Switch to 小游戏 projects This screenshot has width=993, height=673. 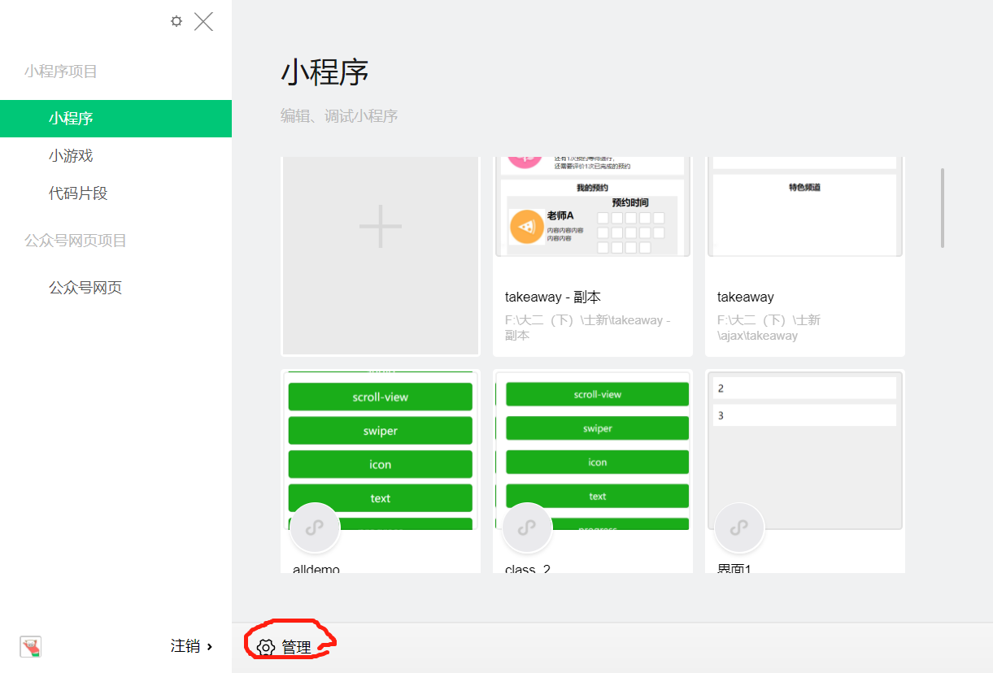(71, 155)
